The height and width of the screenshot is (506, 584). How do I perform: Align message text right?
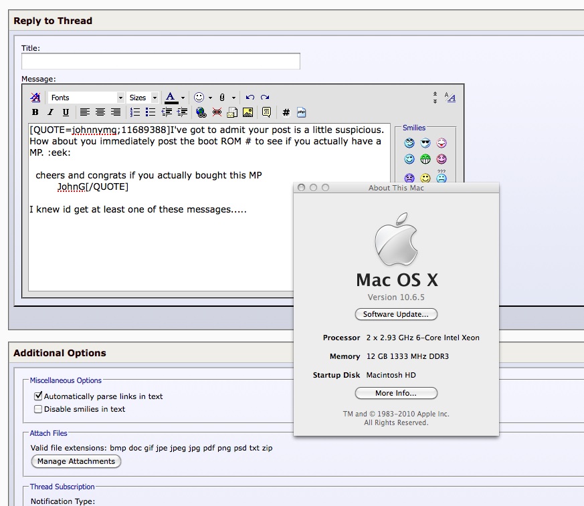116,112
